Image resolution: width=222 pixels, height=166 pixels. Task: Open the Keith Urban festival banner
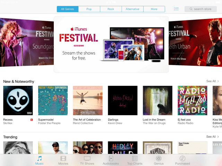[x=195, y=42]
